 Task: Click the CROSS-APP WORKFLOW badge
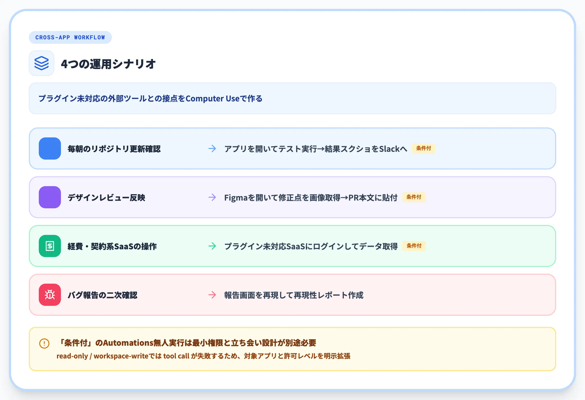[x=70, y=37]
